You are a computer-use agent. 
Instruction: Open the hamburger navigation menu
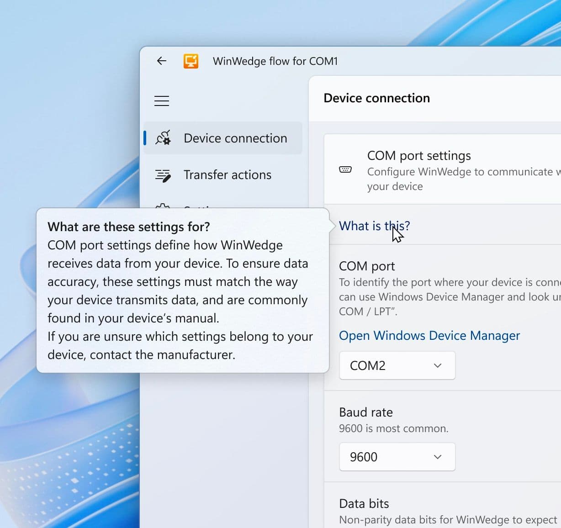(162, 101)
